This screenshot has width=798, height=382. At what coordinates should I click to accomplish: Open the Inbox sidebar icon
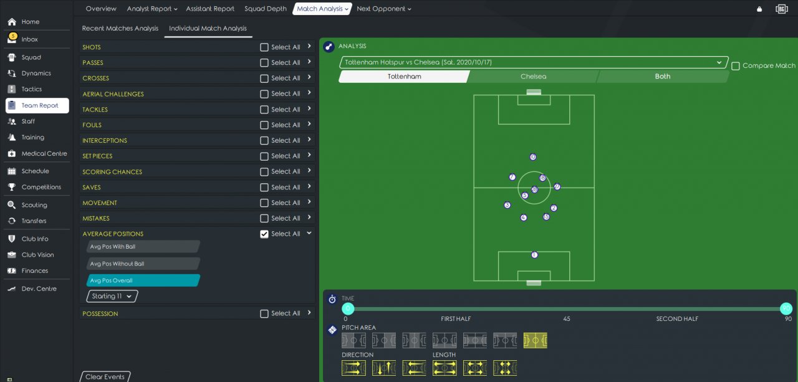point(12,39)
